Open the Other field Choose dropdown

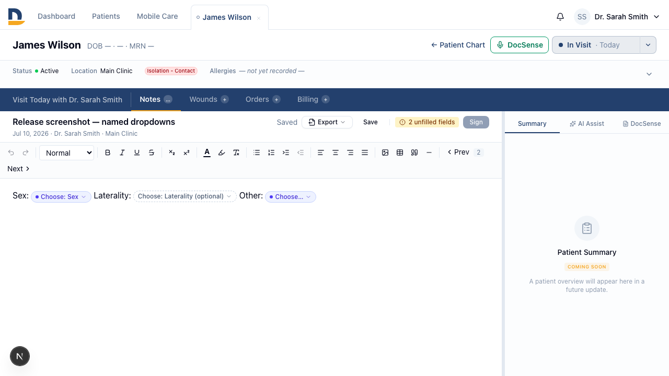pos(291,196)
